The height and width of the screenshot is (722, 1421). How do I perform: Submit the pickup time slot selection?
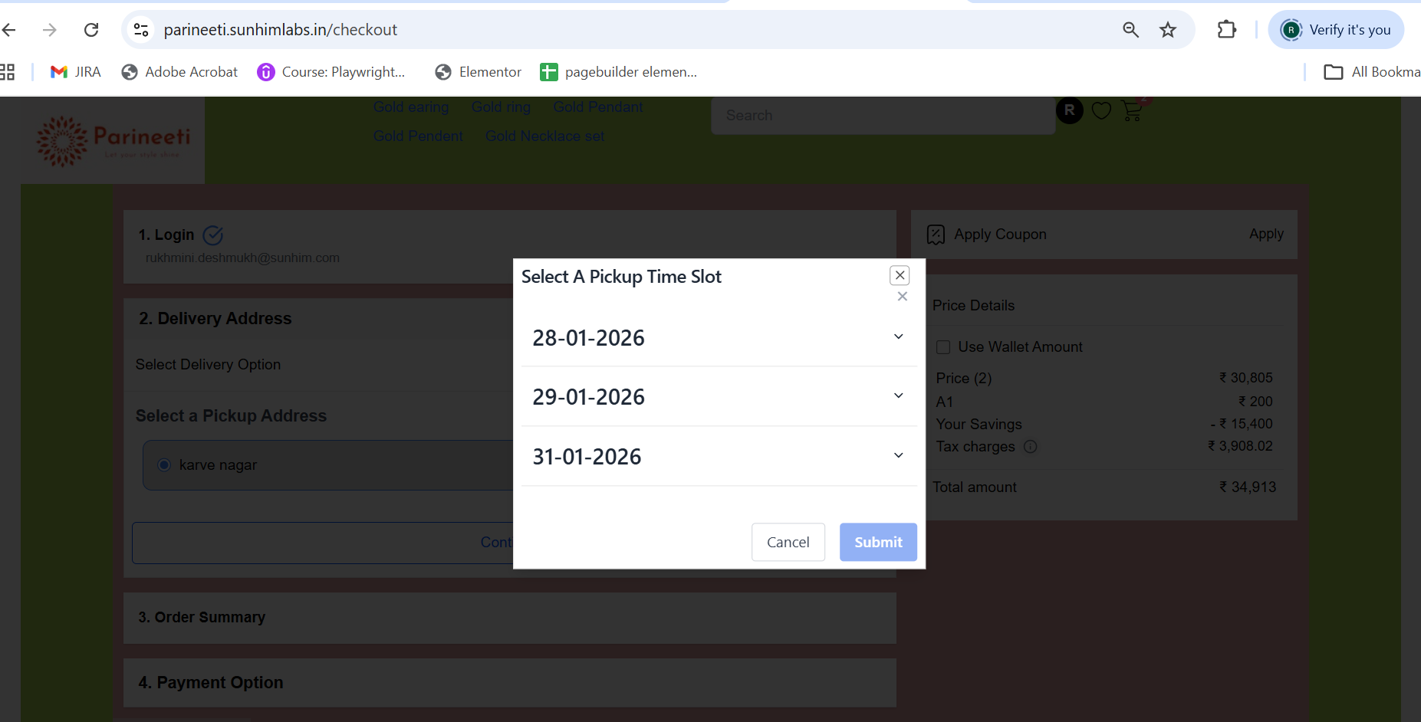[x=878, y=542]
